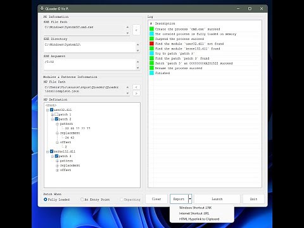Expand the offset node under patch 3
Image resolution: width=304 pixels, height=228 pixels.
[57, 170]
